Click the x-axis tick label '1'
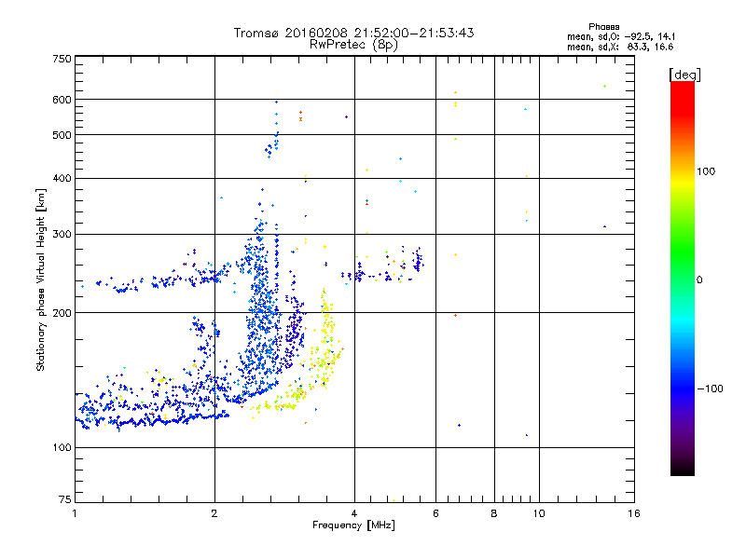This screenshot has height=559, width=746. click(x=75, y=513)
